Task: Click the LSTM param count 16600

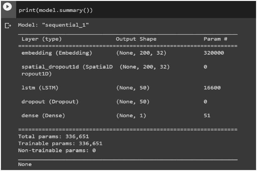Action: 212,88
